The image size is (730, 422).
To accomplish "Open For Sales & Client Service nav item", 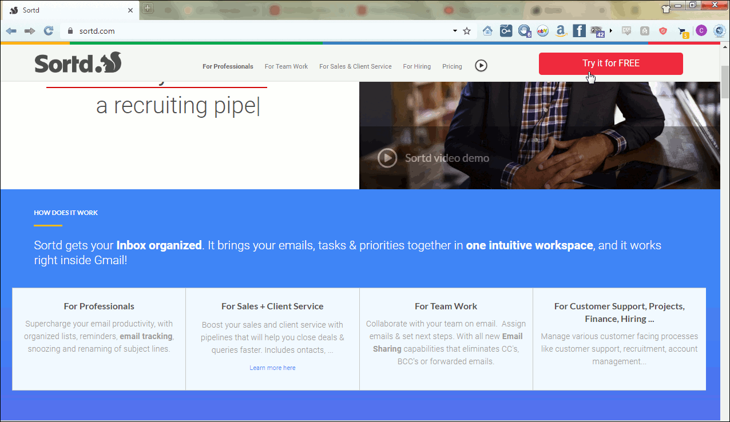I will pos(355,66).
